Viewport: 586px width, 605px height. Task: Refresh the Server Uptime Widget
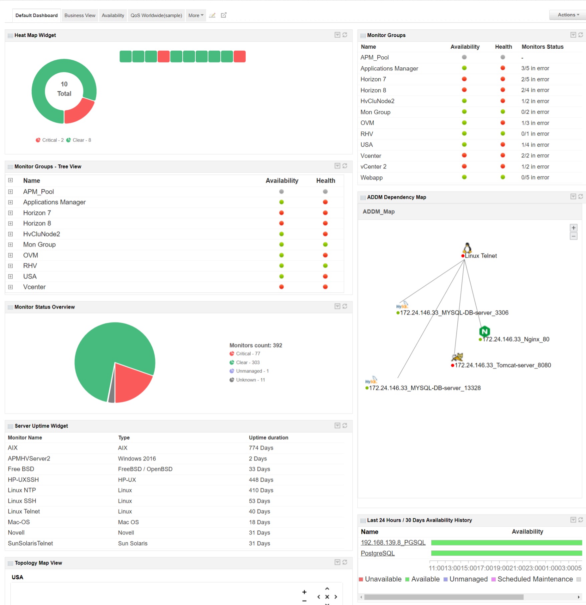pyautogui.click(x=345, y=426)
